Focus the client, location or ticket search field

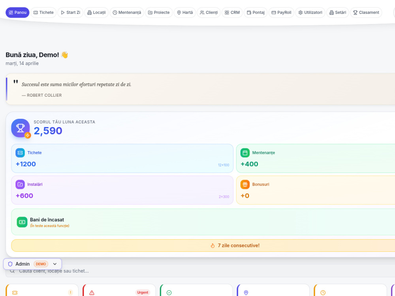200,271
